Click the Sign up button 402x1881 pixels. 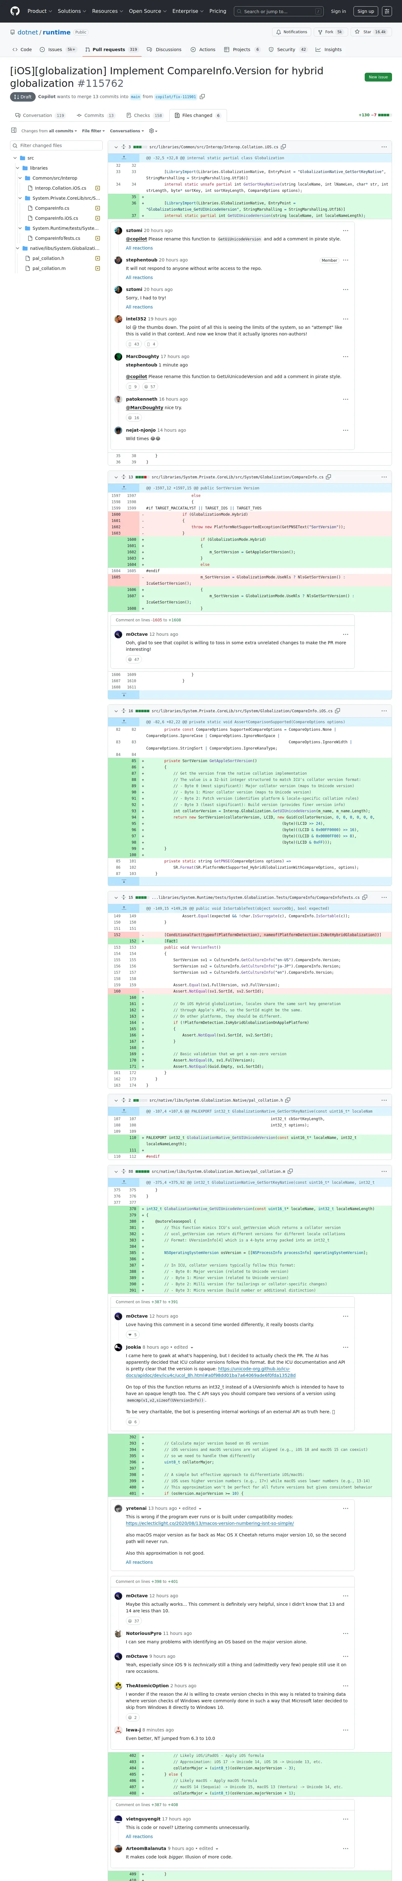[x=365, y=11]
